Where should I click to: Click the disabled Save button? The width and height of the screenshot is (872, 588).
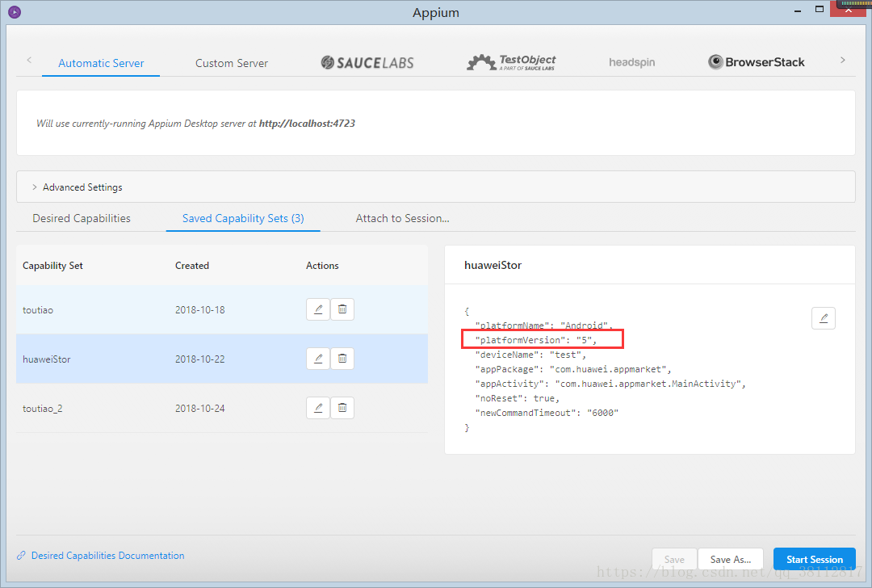(674, 559)
